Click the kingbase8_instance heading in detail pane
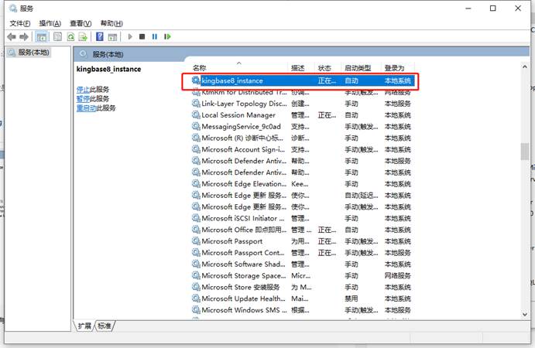 click(x=108, y=69)
